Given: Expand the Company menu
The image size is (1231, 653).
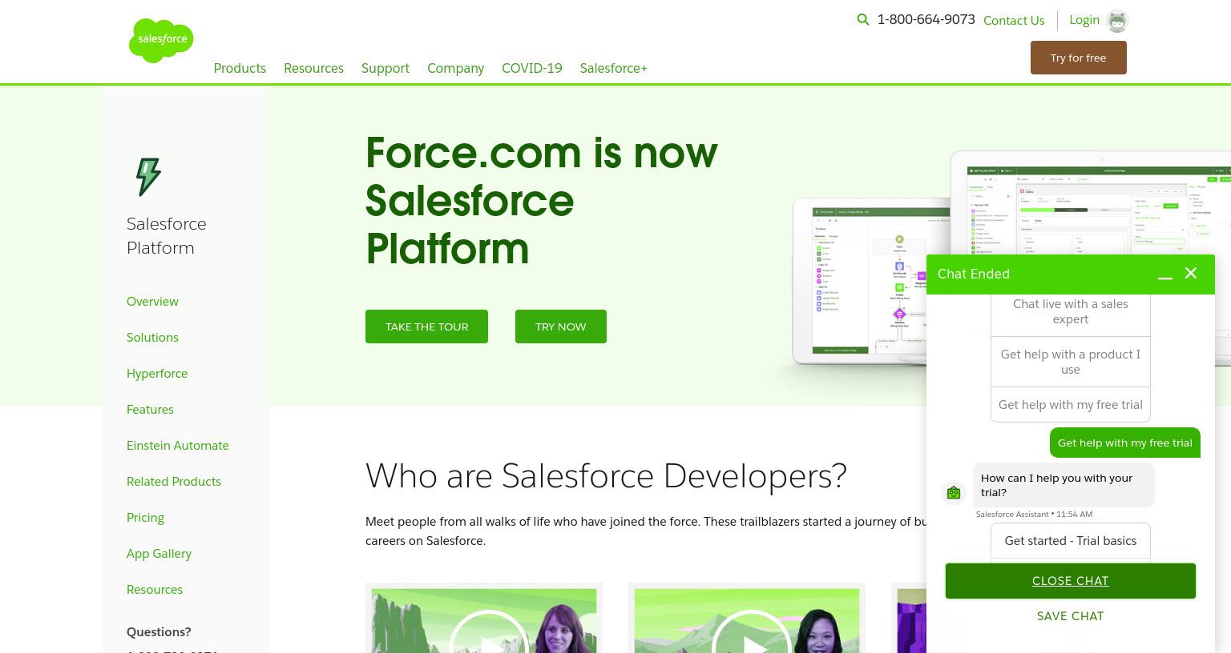Looking at the screenshot, I should click(x=455, y=69).
